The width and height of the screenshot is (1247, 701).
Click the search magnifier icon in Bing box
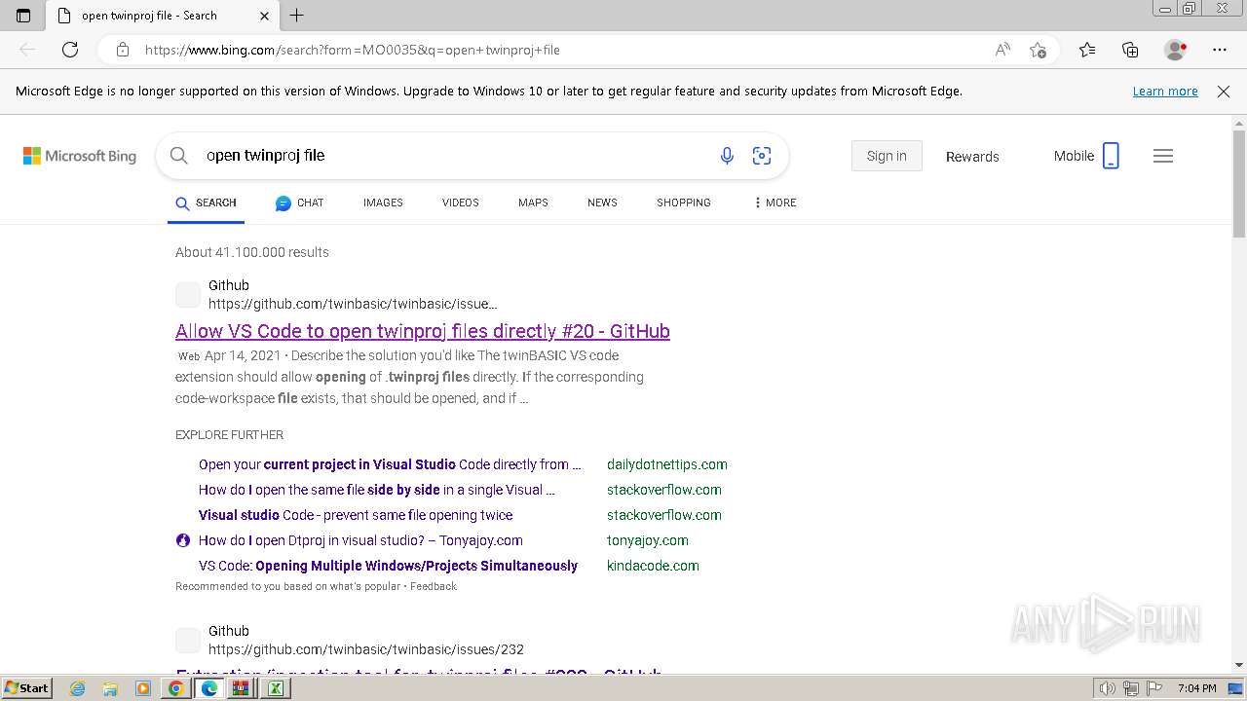tap(178, 156)
